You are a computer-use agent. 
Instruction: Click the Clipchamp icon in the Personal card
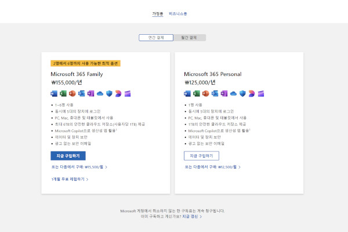coord(261,93)
